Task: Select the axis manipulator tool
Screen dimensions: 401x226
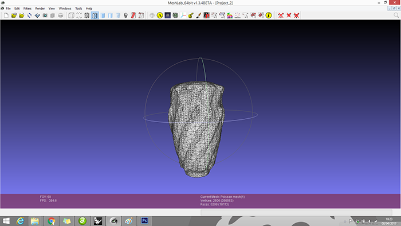Action: pyautogui.click(x=183, y=15)
